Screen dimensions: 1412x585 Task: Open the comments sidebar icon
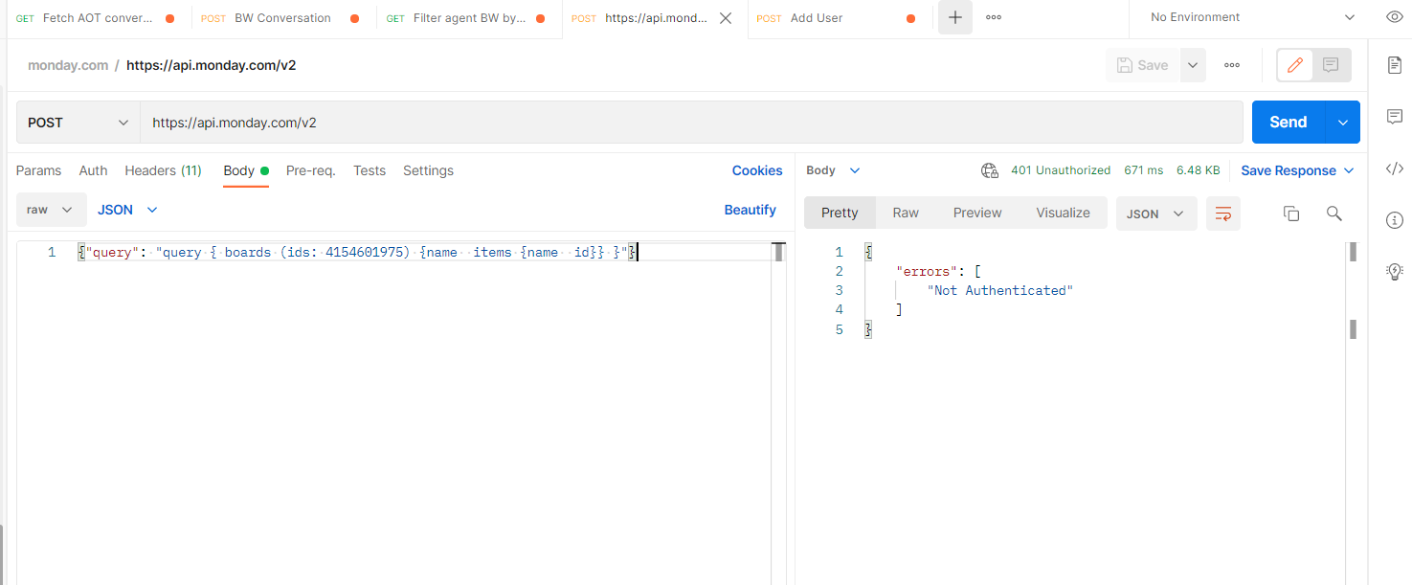(x=1395, y=117)
